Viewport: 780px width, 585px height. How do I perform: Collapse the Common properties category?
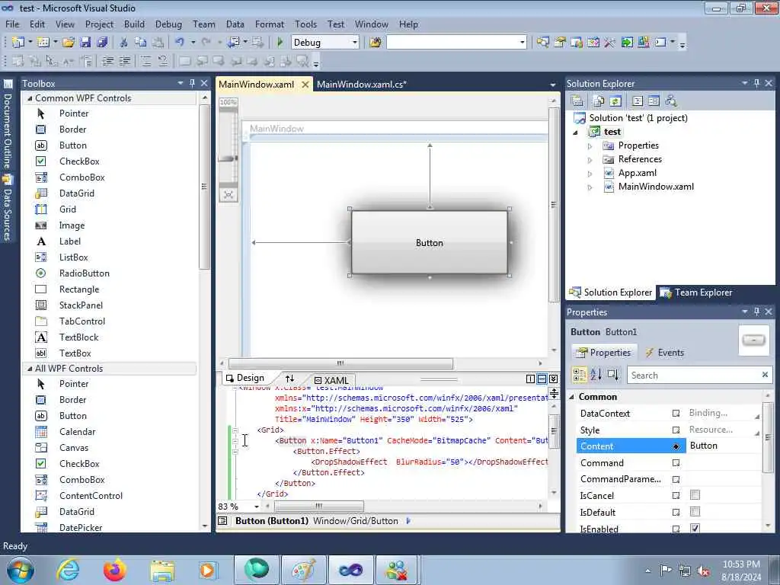coord(571,397)
